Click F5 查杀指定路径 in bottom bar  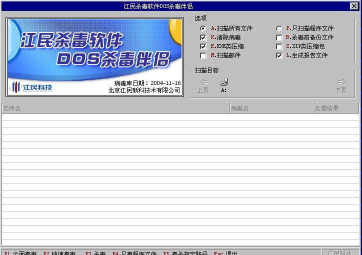tap(185, 253)
